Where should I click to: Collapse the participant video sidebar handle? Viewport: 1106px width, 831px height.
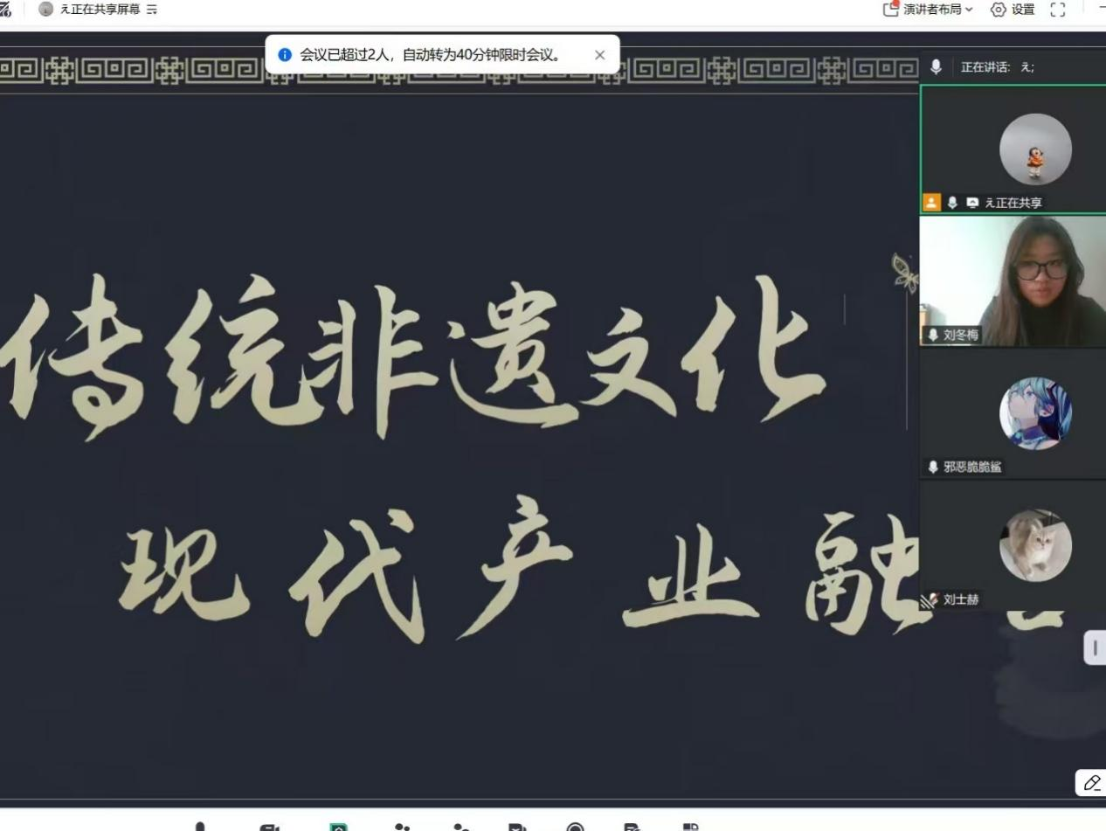[x=1095, y=647]
